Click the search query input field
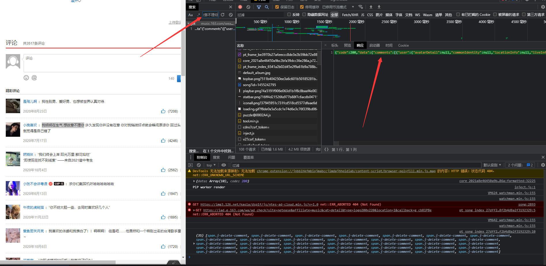Screen dimensions: 546x266 click(x=211, y=15)
